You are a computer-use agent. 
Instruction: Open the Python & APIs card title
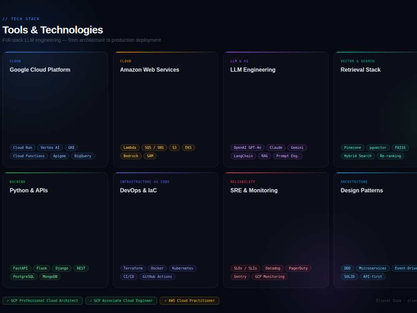(29, 190)
